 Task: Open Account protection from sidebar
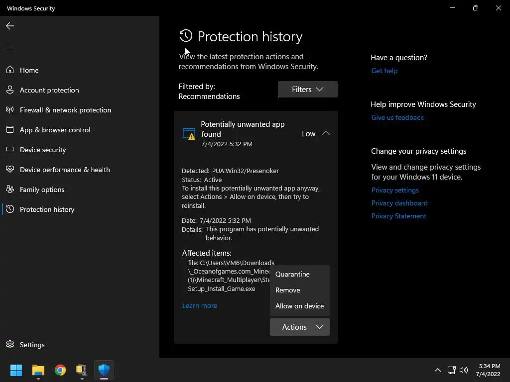49,90
